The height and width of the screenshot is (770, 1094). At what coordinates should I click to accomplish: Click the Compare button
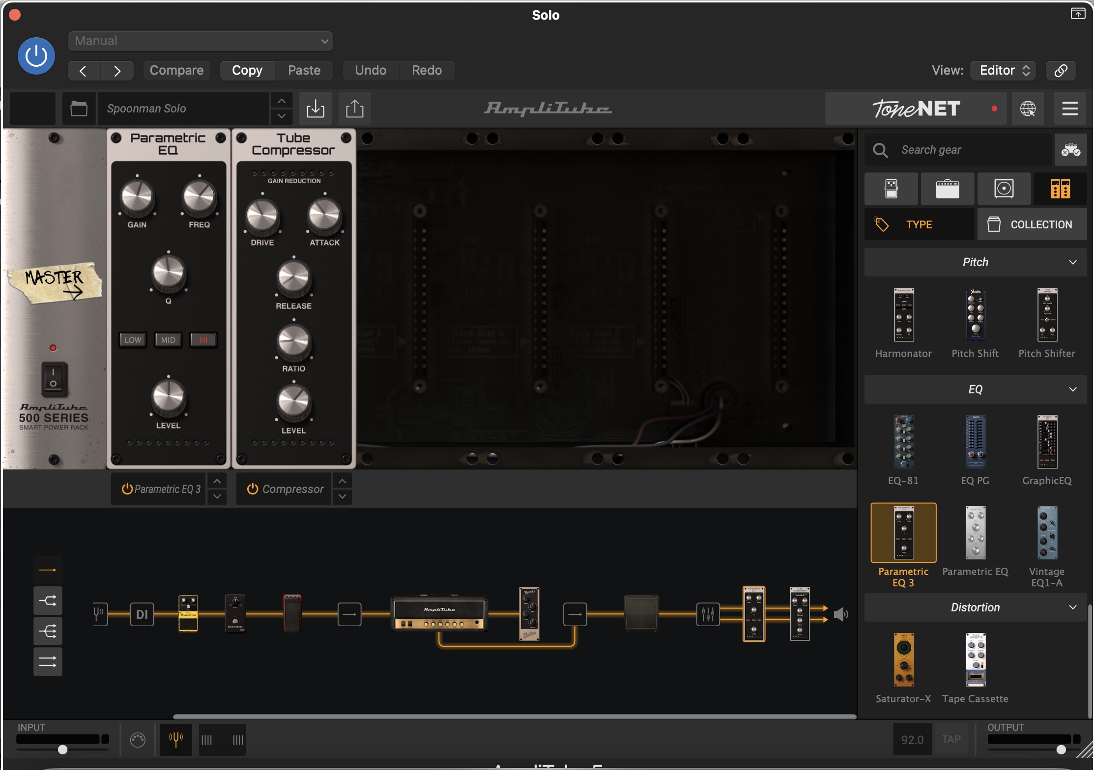(176, 70)
